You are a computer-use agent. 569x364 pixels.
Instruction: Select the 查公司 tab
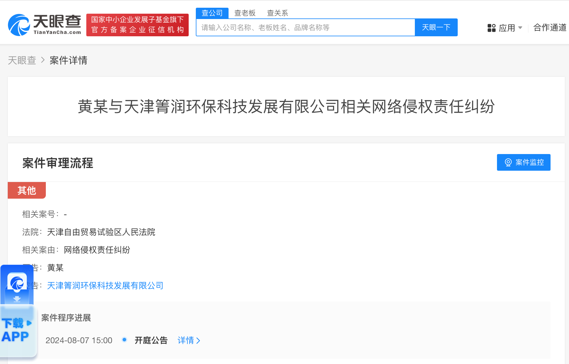click(x=212, y=13)
